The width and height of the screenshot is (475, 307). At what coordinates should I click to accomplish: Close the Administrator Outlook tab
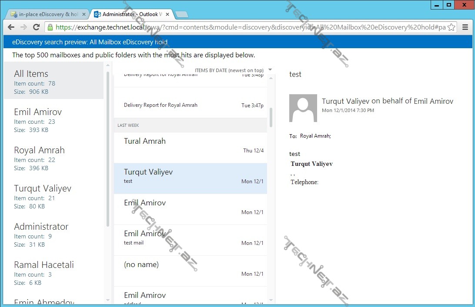pos(167,14)
